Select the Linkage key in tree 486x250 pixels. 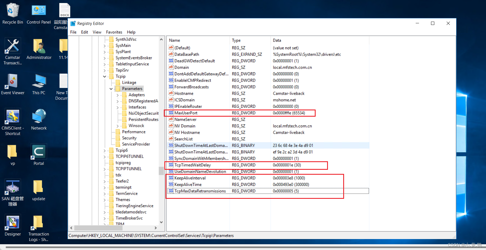point(129,82)
